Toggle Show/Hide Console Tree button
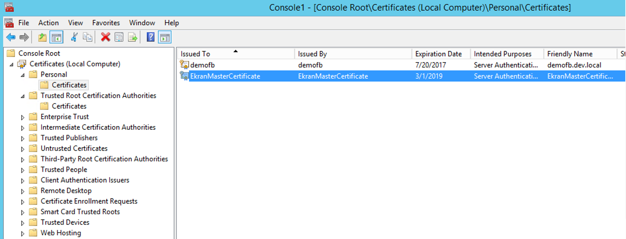The image size is (626, 239). (x=56, y=37)
